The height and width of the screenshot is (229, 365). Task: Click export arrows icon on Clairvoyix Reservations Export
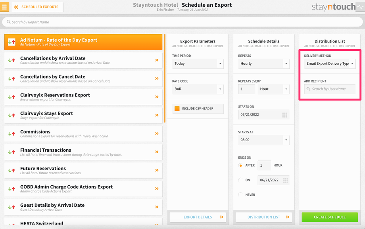pyautogui.click(x=12, y=97)
